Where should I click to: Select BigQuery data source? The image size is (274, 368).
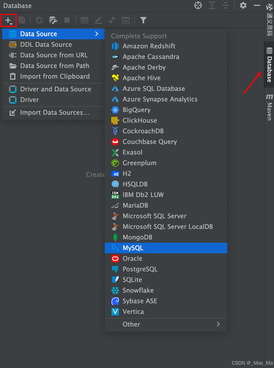coord(166,110)
